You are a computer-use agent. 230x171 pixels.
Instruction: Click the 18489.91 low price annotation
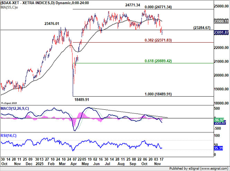click(82, 100)
